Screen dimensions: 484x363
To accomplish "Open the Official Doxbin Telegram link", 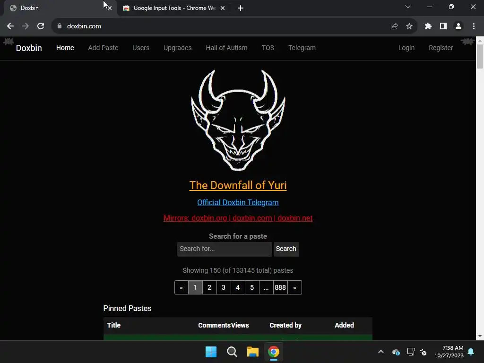I will click(238, 202).
